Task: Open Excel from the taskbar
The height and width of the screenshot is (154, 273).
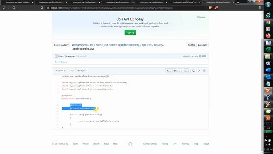Action: (268, 50)
